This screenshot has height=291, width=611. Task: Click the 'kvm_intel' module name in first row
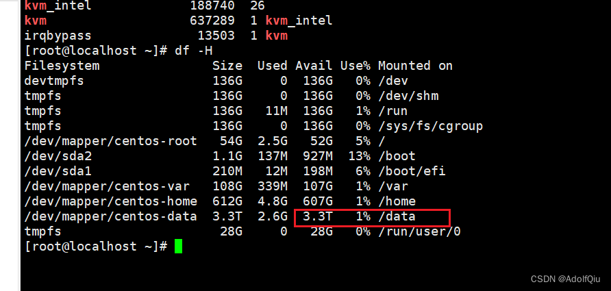[58, 6]
